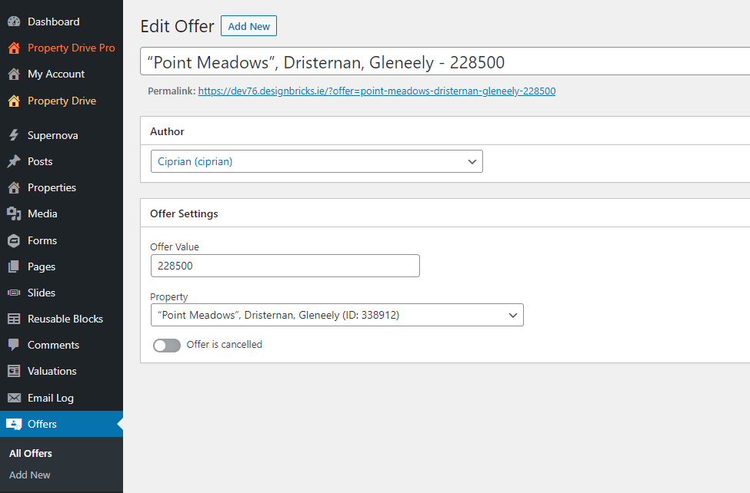Click the Media library icon

14,214
